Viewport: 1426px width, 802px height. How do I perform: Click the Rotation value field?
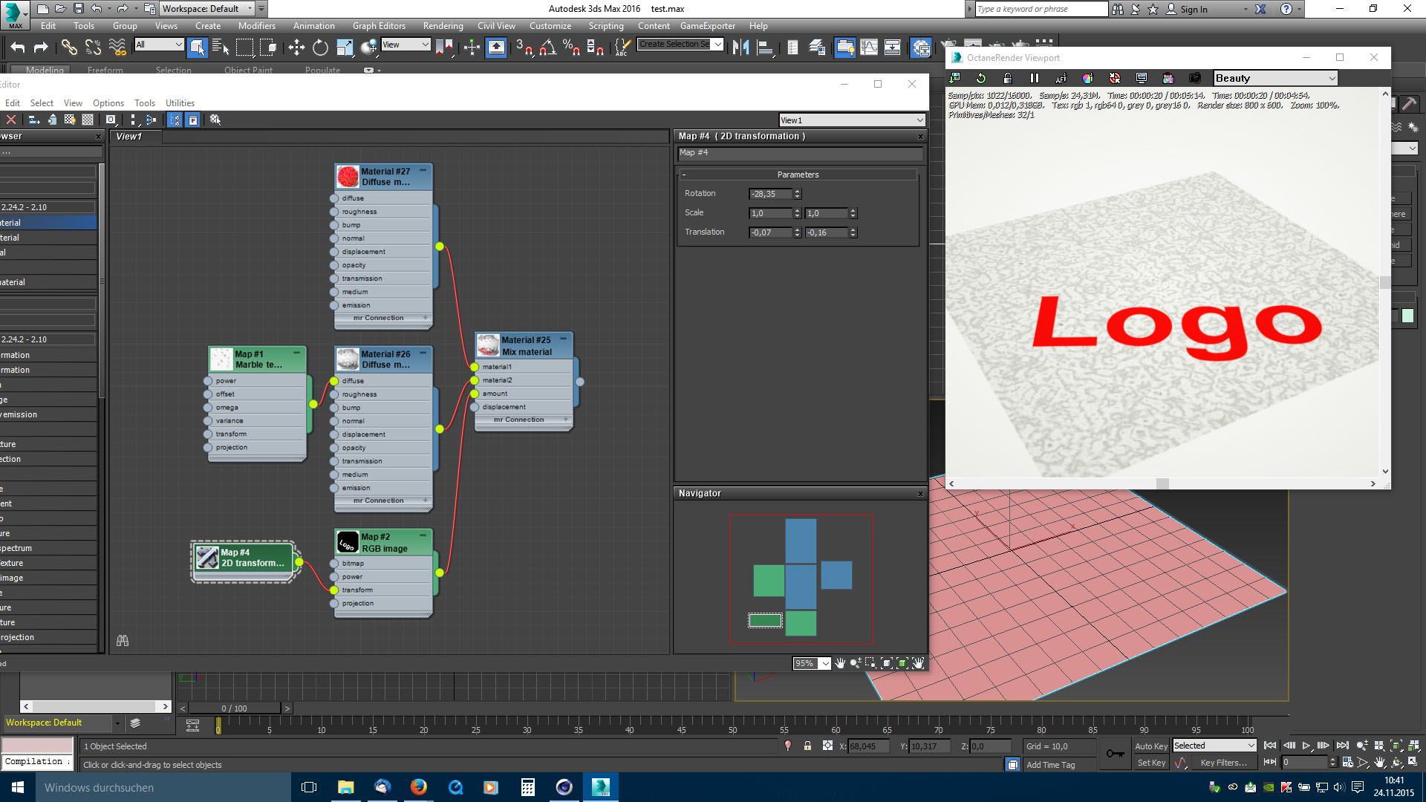tap(770, 194)
